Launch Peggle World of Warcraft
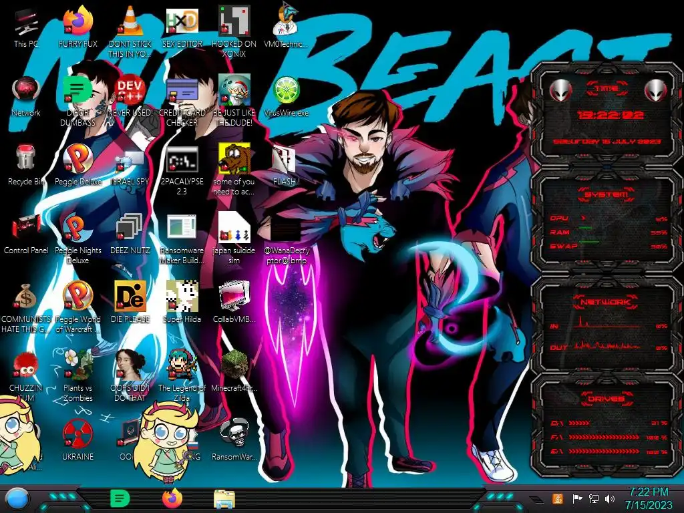 pyautogui.click(x=77, y=307)
